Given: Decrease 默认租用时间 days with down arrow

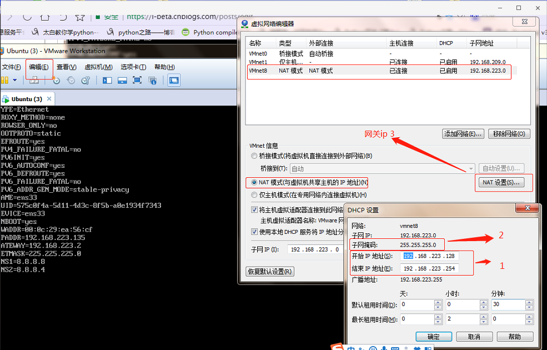Looking at the screenshot, I should 438,307.
